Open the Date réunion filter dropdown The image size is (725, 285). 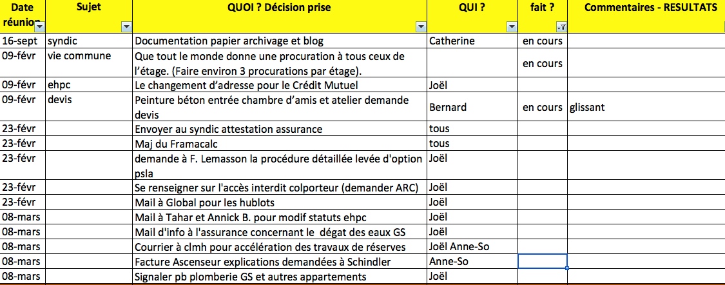coord(39,27)
